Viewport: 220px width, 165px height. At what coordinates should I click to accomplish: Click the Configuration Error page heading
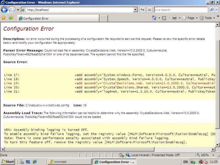coord(29,29)
